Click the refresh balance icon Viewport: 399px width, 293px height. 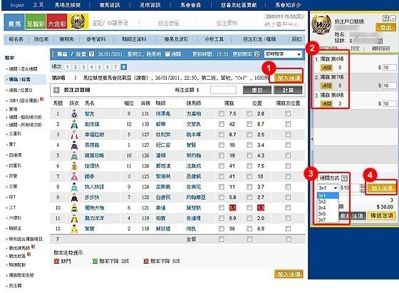[380, 41]
